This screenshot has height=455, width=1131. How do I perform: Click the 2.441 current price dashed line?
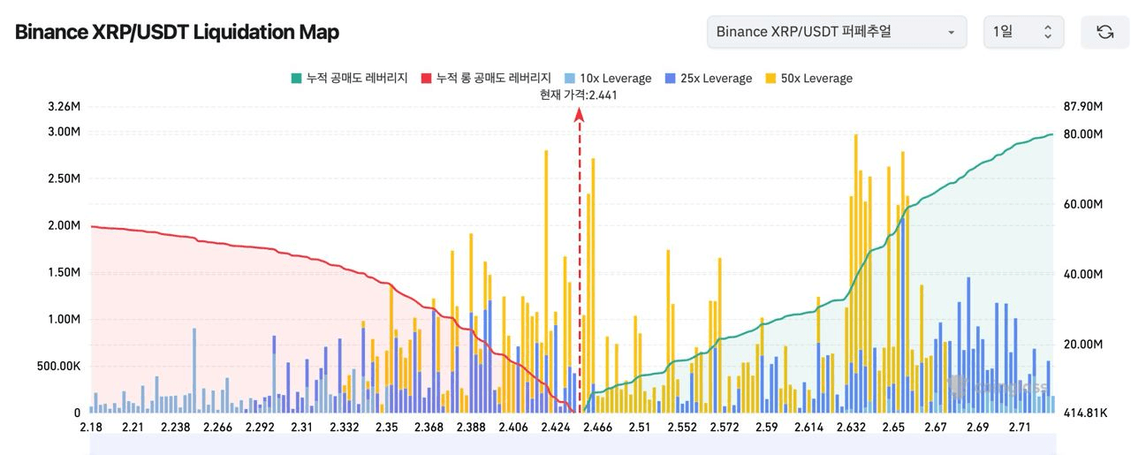tap(580, 262)
